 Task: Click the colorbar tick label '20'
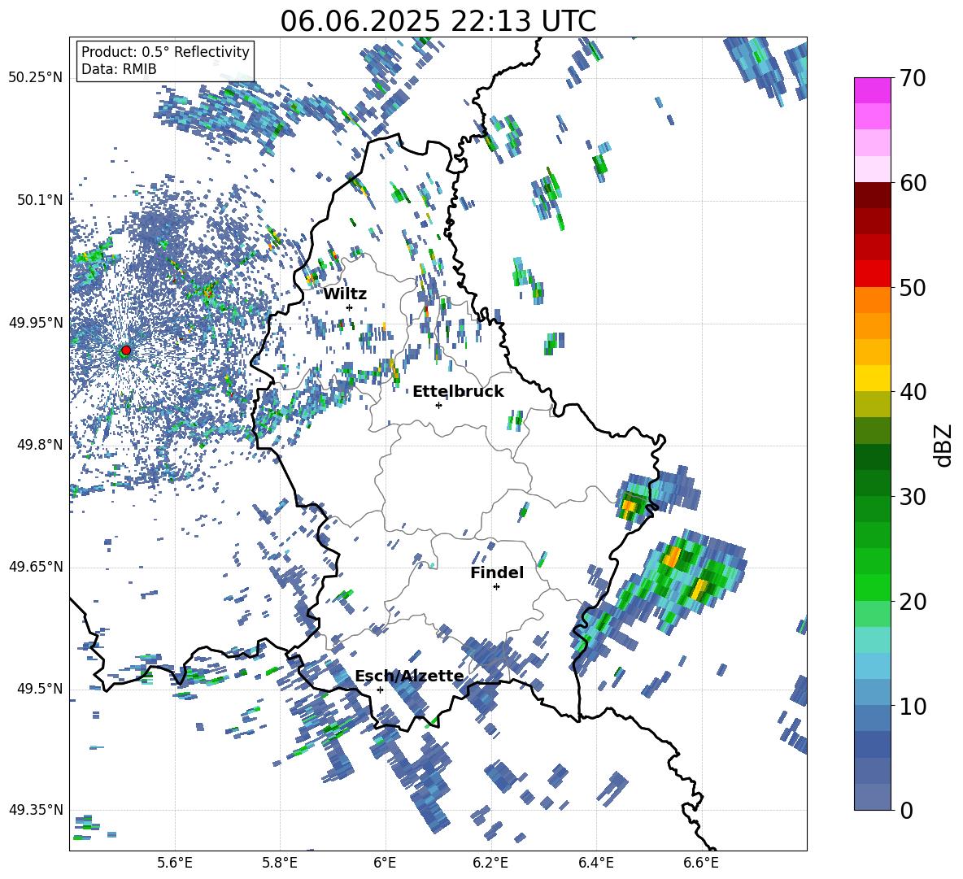point(913,601)
